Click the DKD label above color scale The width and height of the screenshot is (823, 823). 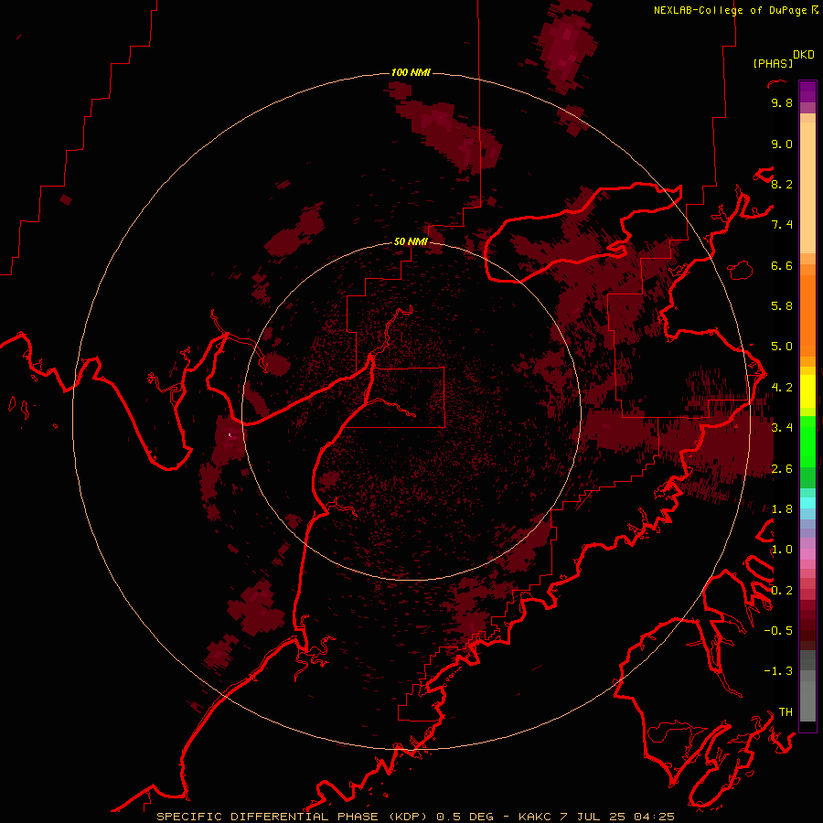point(804,55)
